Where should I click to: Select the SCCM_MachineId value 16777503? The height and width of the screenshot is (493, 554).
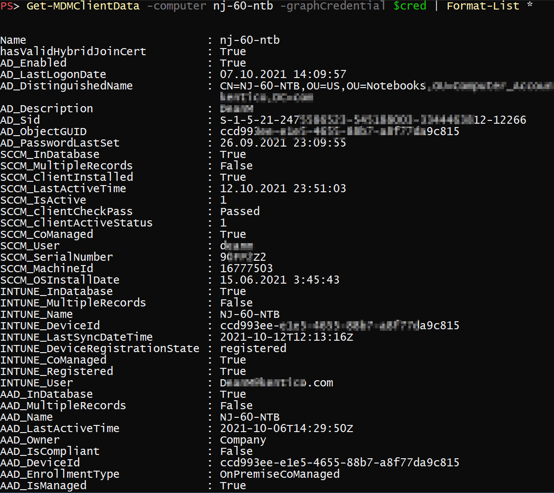pos(246,268)
